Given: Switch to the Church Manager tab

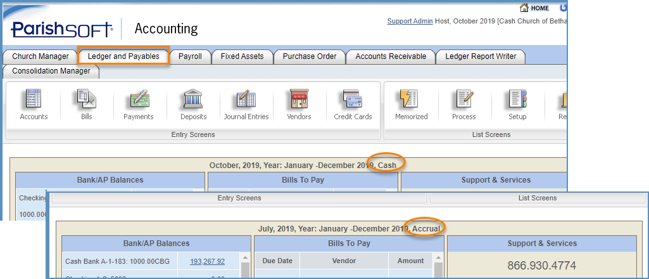Looking at the screenshot, I should pyautogui.click(x=41, y=56).
